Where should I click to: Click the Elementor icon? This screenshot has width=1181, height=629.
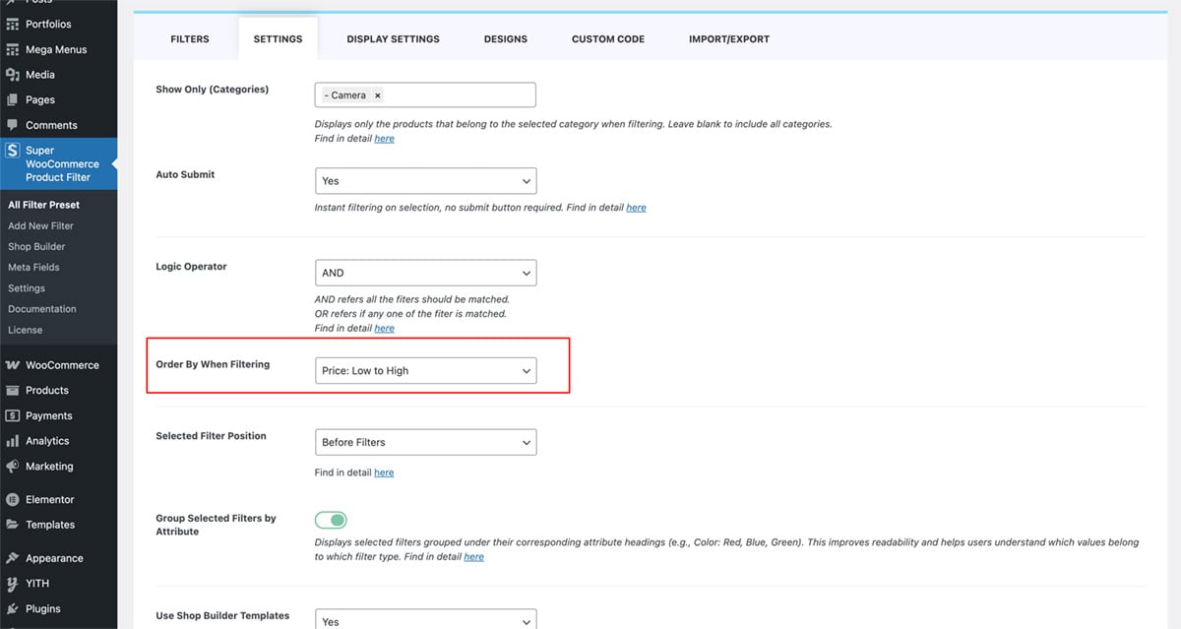(x=13, y=499)
